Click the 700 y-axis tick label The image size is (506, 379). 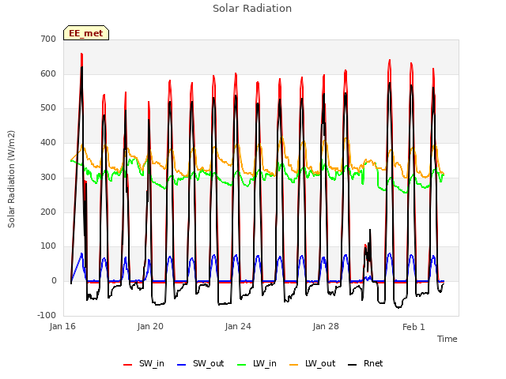(48, 39)
